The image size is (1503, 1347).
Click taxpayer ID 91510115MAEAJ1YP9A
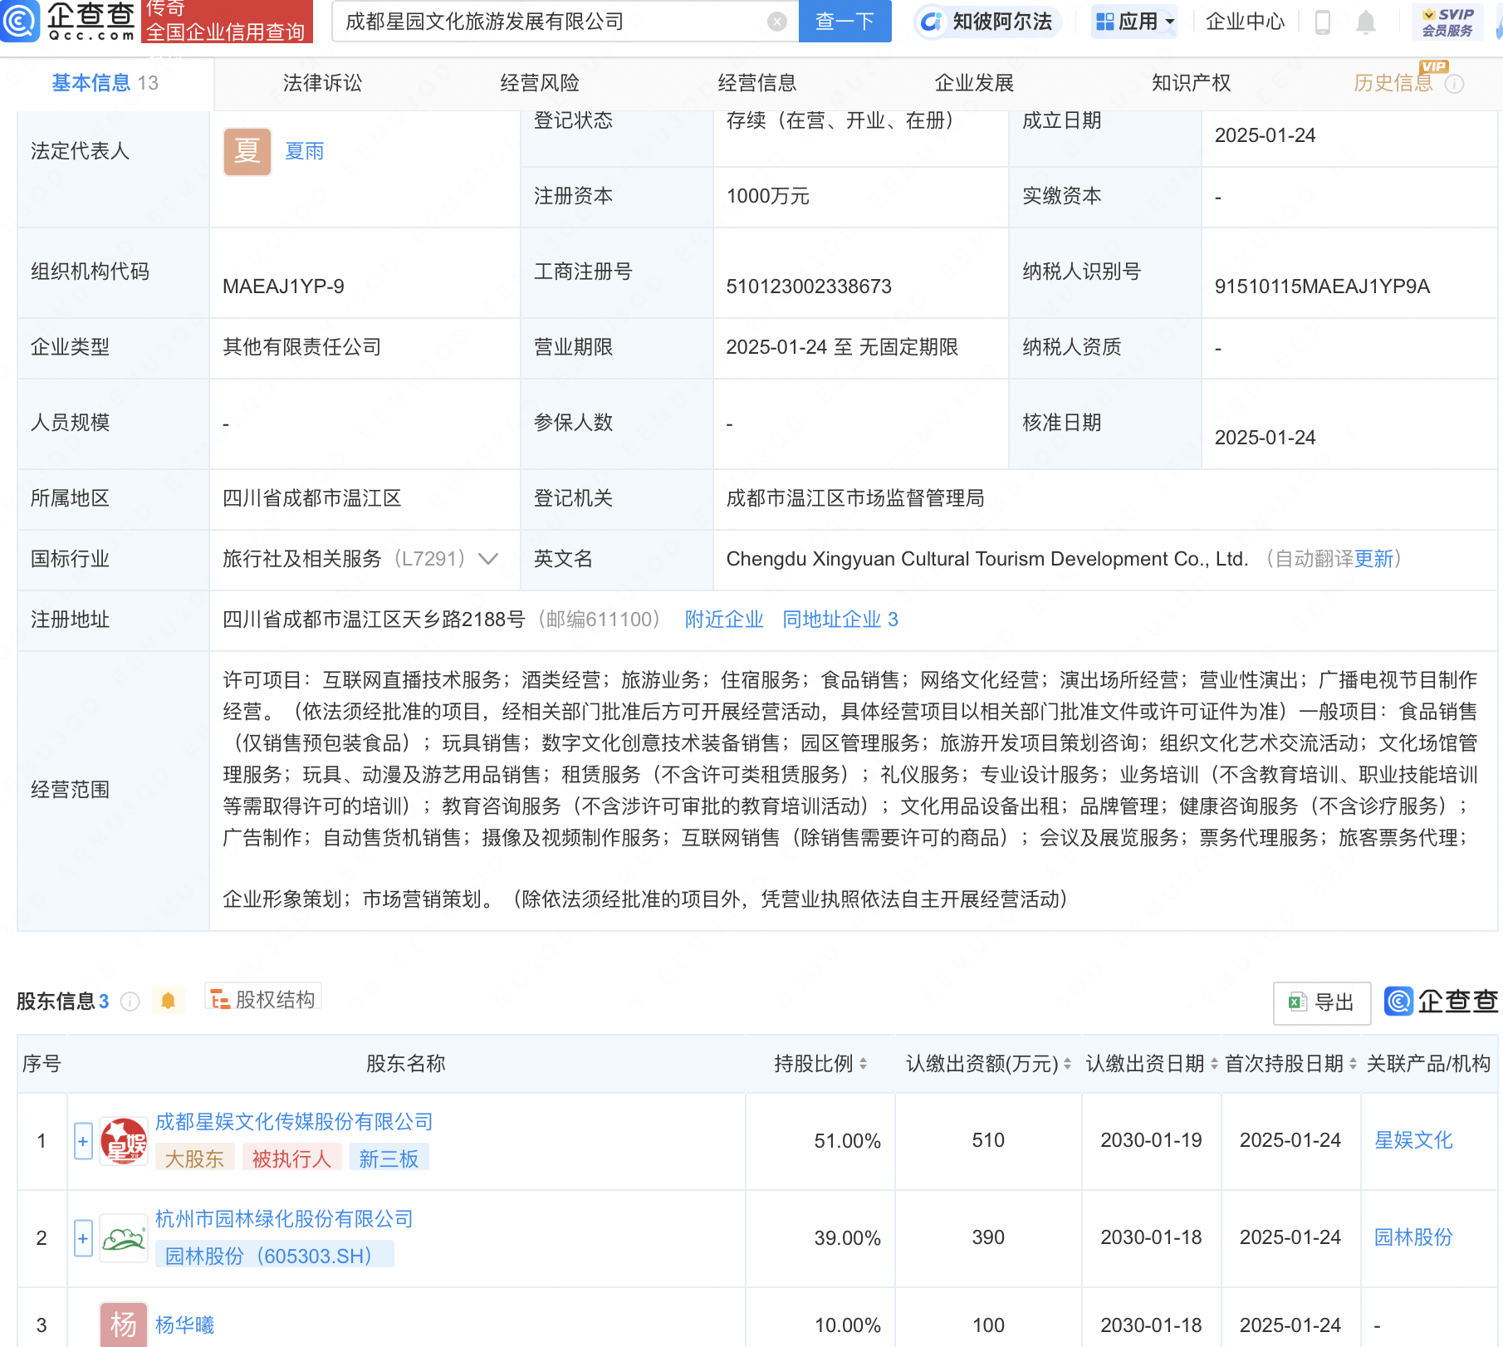point(1322,287)
